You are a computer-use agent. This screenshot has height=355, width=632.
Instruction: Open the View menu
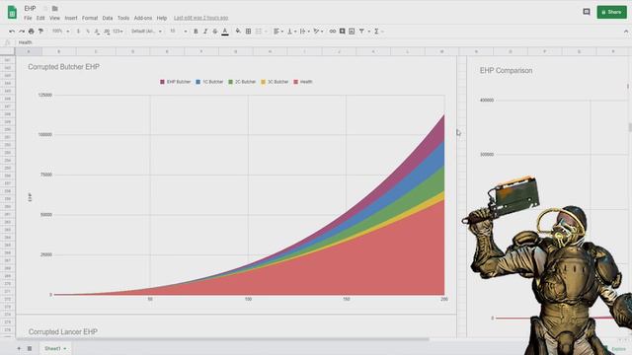(x=54, y=18)
